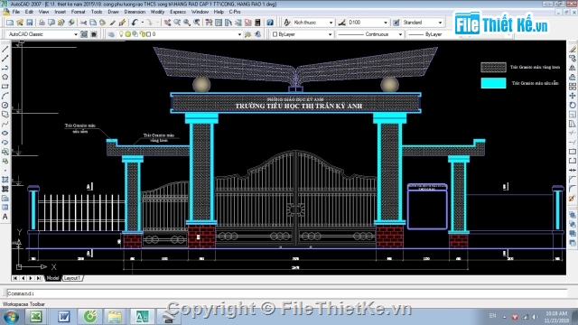The height and width of the screenshot is (325, 578).
Task: Select the Circle draw tool
Action: (5, 105)
